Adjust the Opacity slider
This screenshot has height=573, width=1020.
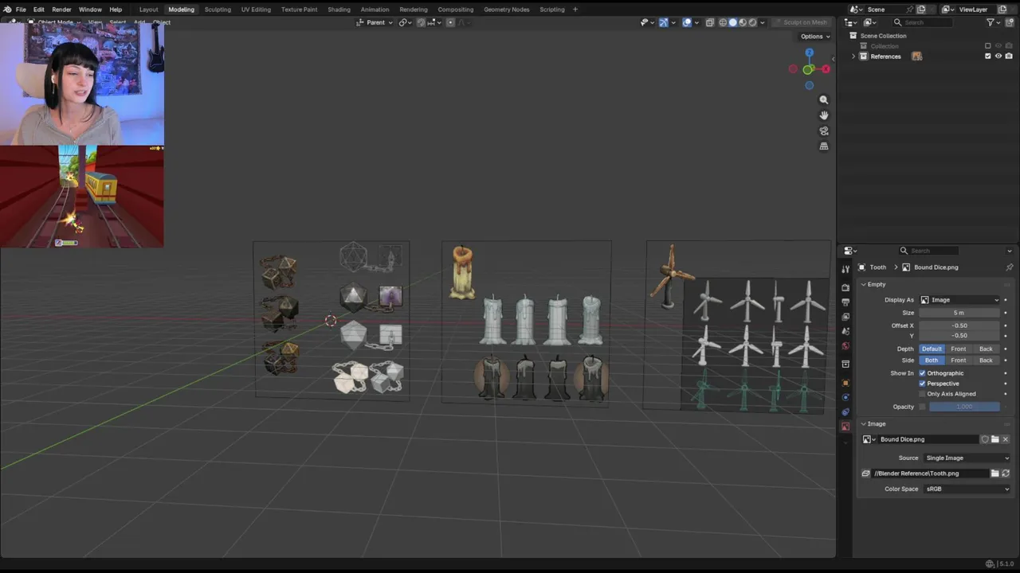[964, 407]
